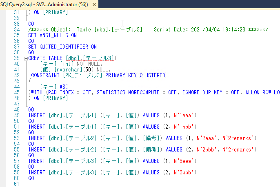Image resolution: width=280 pixels, height=187 pixels.
Task: Click the string N'1bbb' value
Action: click(x=184, y=127)
